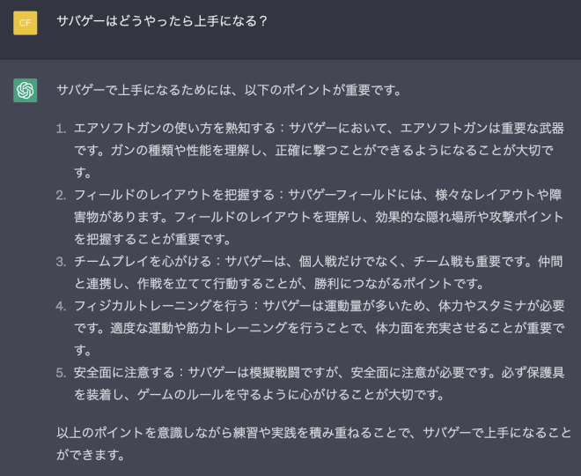Click the line starting with です。適度な運動や筋力トレーニング
Screen dimensions: 581x476
(x=319, y=328)
